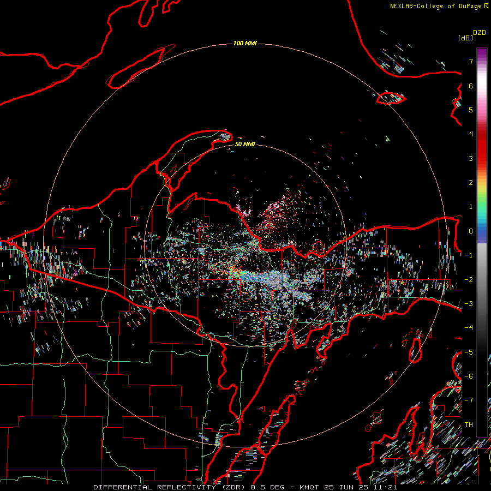Click the purple top of the ZDR color bar

tap(482, 52)
